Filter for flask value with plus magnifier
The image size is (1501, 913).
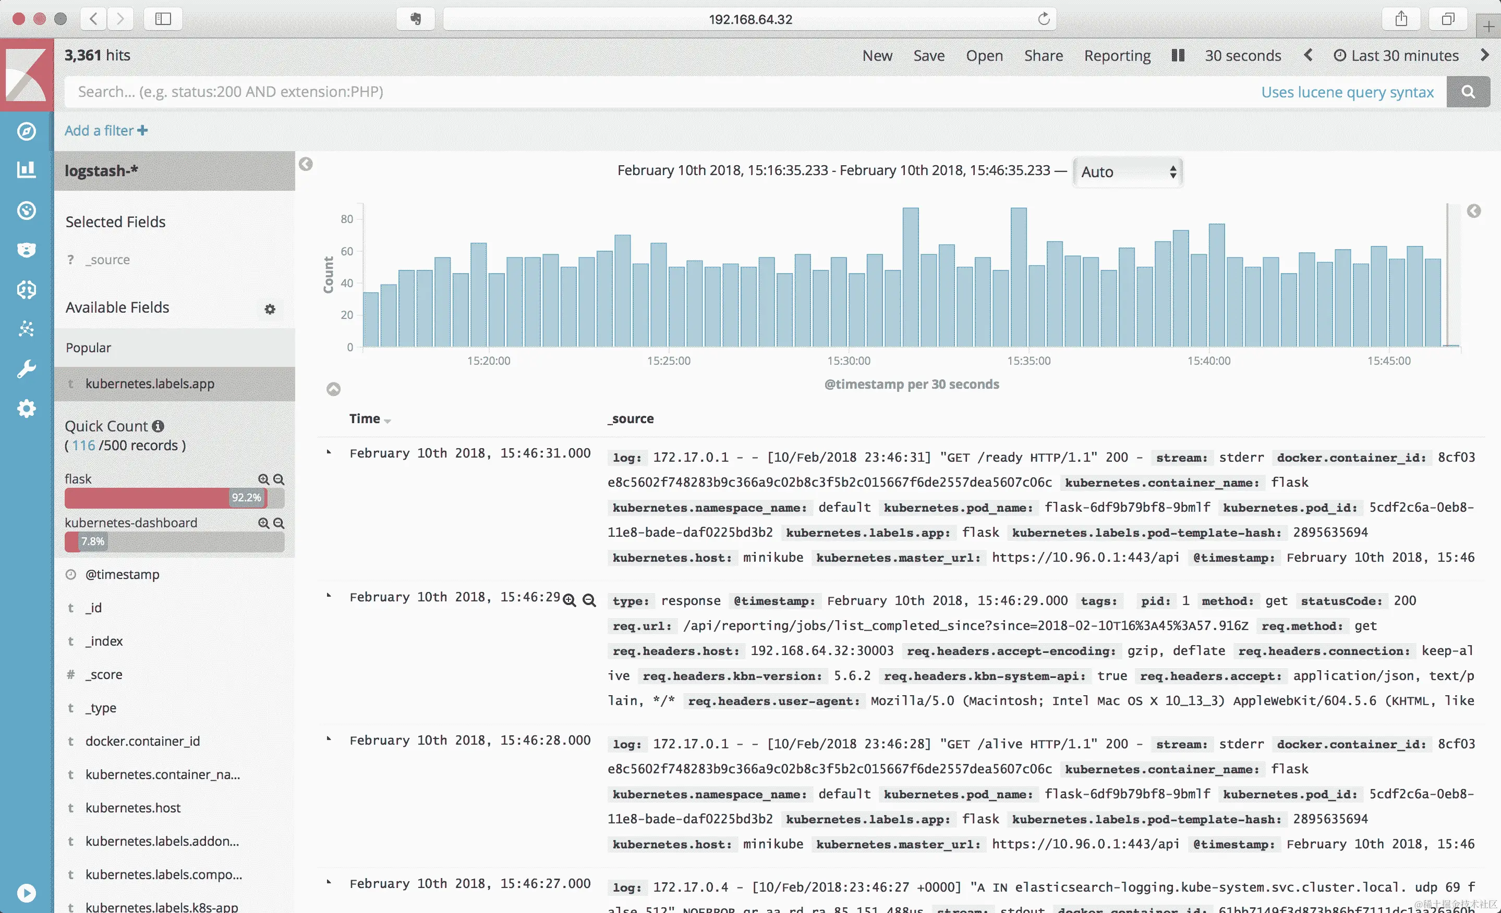(263, 479)
